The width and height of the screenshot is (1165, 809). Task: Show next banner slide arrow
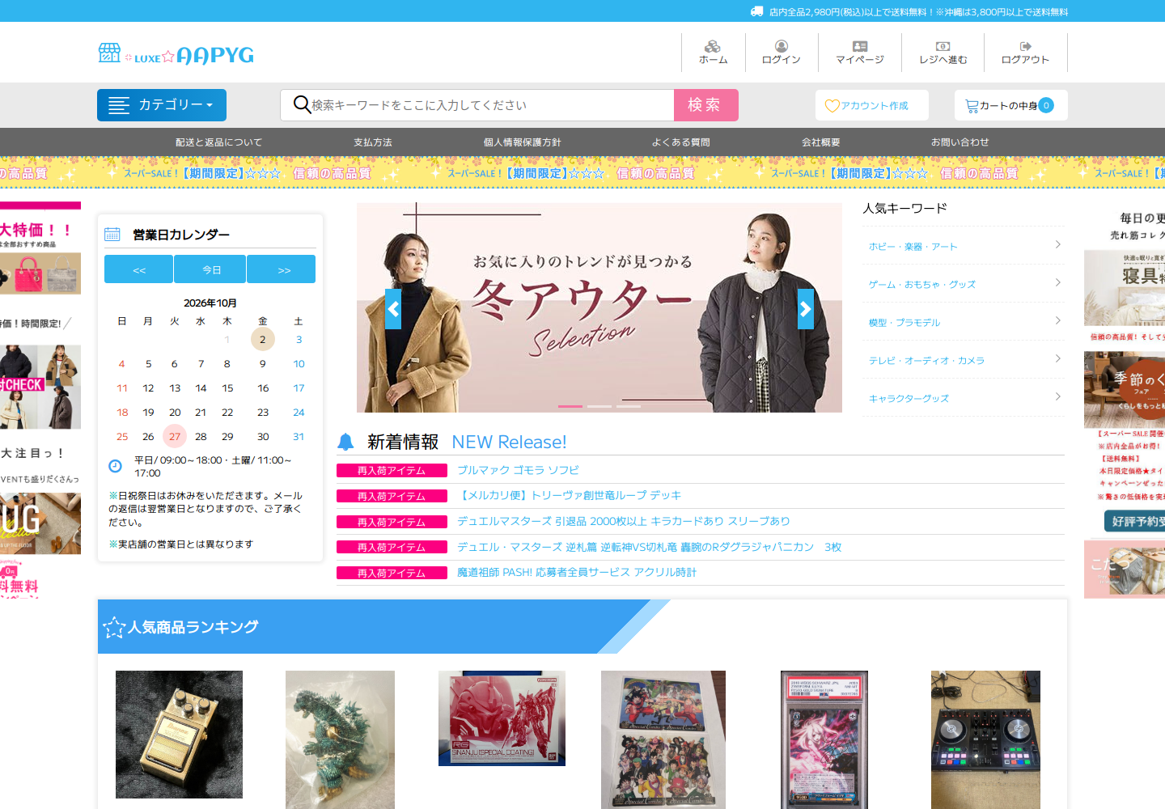pos(806,309)
